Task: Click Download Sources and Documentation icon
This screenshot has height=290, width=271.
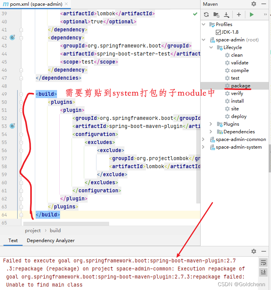Action: (226, 15)
